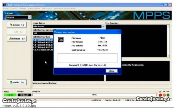The image size is (174, 108).
Task: Click Unit Serial No value 41323236 in dialog
Action: 102,50
